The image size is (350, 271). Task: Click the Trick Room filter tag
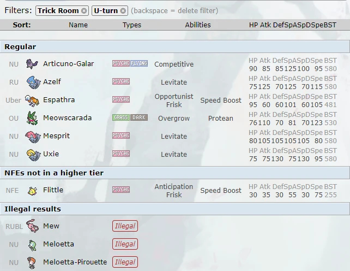coord(62,11)
